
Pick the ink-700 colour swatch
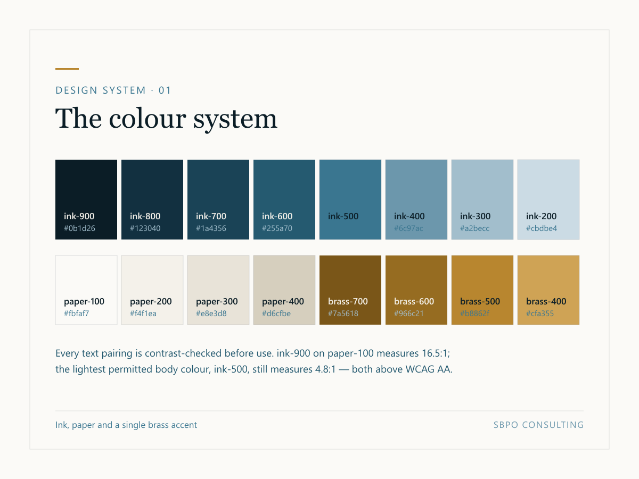(218, 200)
